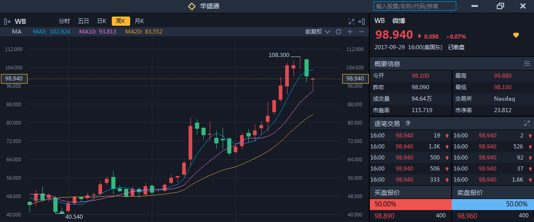Toggle the yellow heart favorite for WB
This screenshot has width=534, height=222.
tap(516, 35)
